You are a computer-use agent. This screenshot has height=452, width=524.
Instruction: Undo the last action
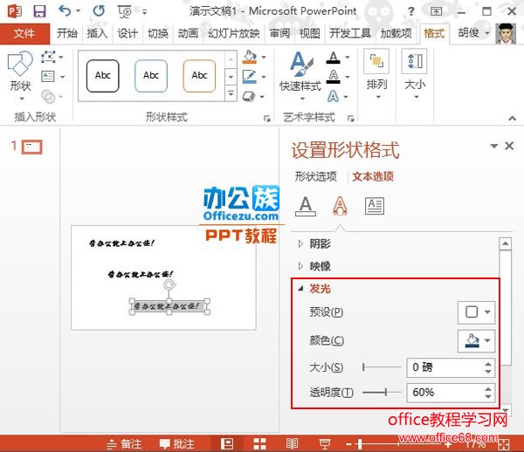click(65, 10)
